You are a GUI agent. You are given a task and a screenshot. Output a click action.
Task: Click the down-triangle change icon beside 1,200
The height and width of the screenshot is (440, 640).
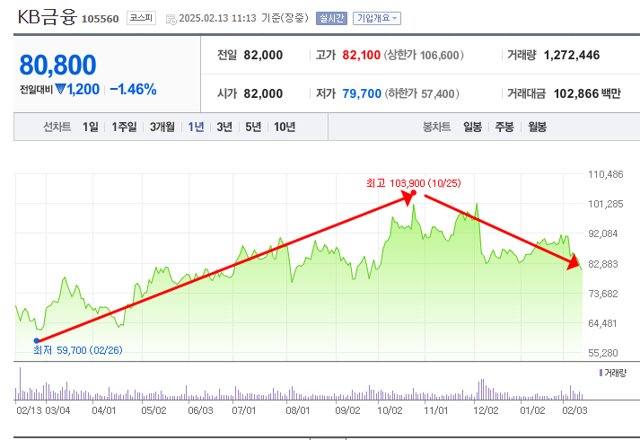point(60,89)
